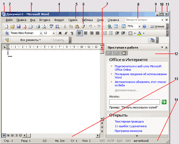
Task: Paste from clipboard icon
Action: tap(77, 27)
